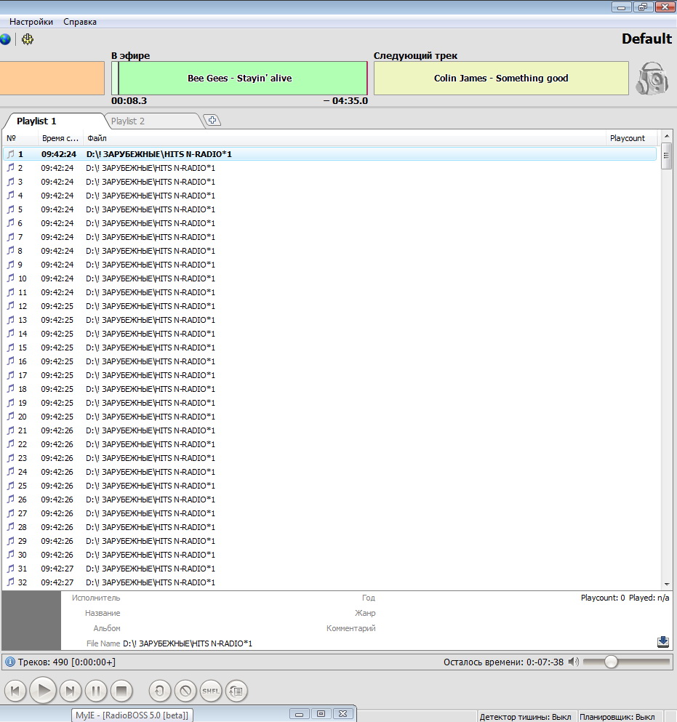Click the 09:42:27 time in row 31

click(57, 569)
